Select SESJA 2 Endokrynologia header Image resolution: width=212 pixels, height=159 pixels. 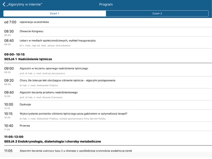53,141
